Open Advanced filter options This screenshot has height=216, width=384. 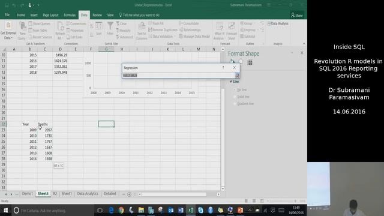(x=124, y=37)
